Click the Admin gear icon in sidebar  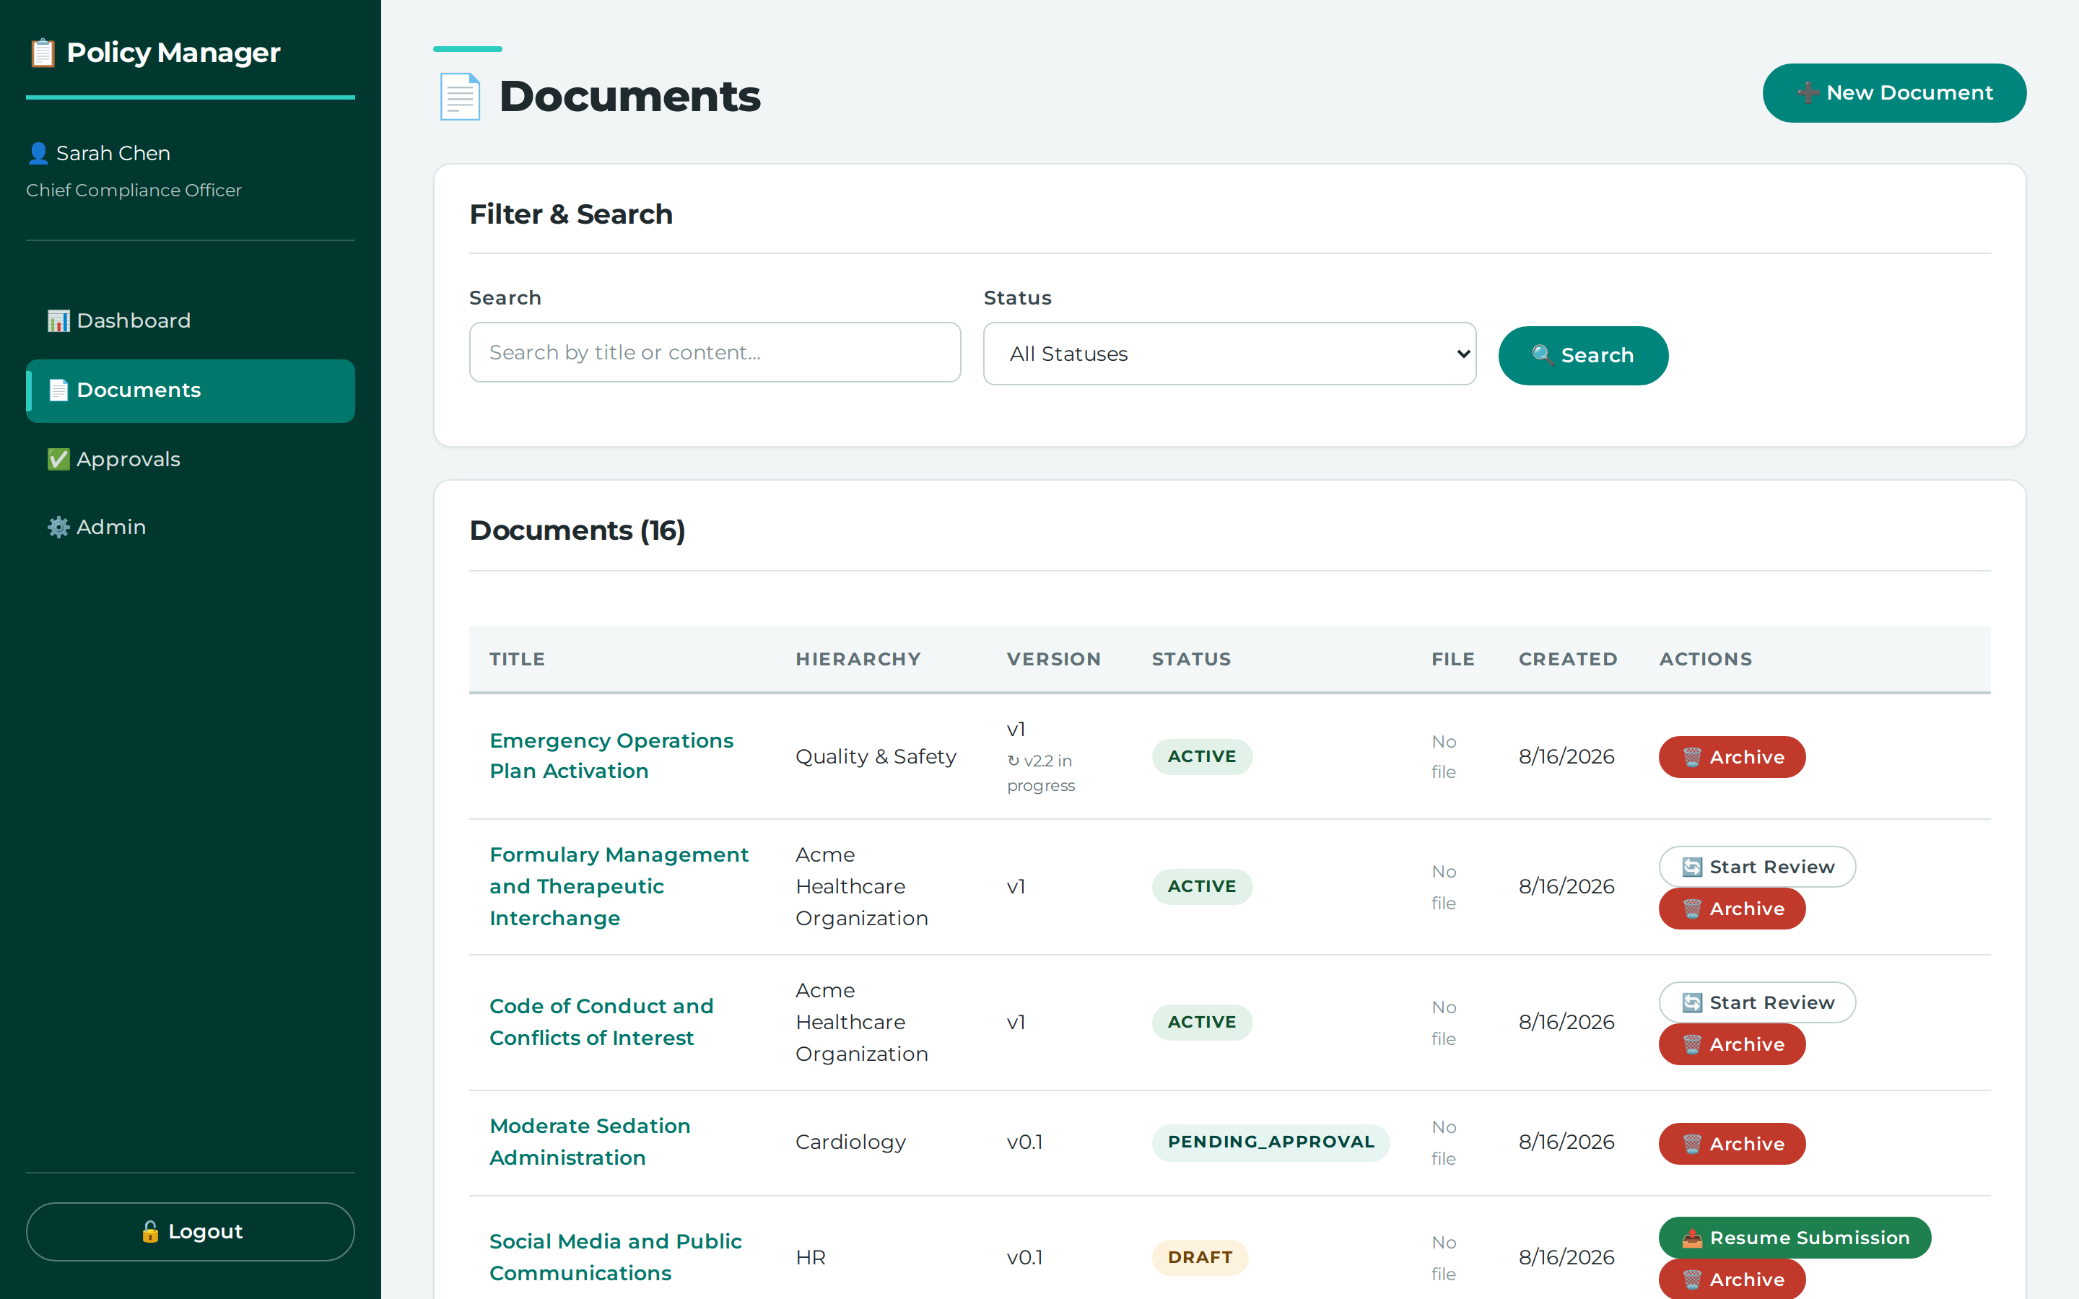point(58,527)
